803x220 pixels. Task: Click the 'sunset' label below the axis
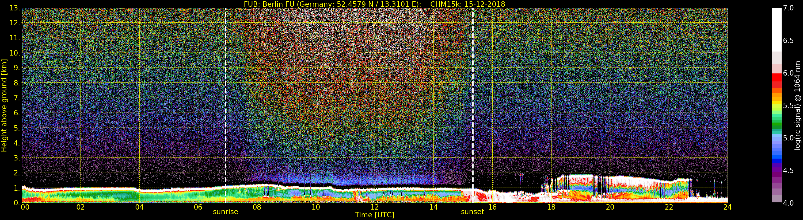click(473, 212)
